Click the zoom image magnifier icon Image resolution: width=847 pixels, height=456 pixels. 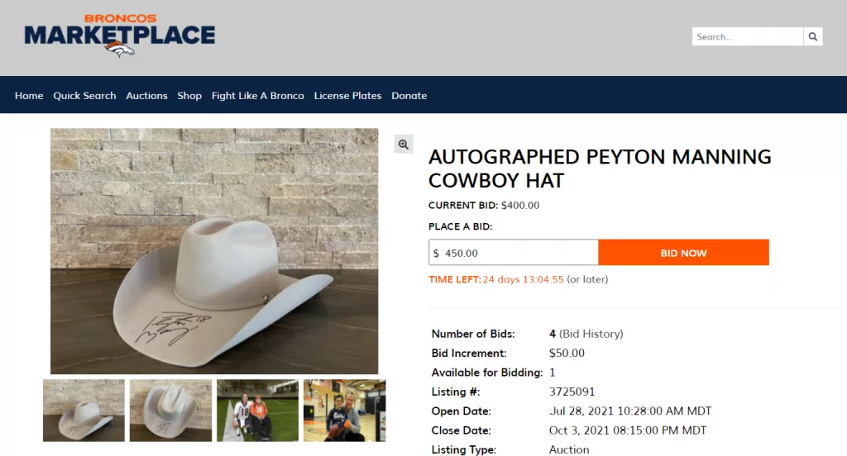coord(404,144)
